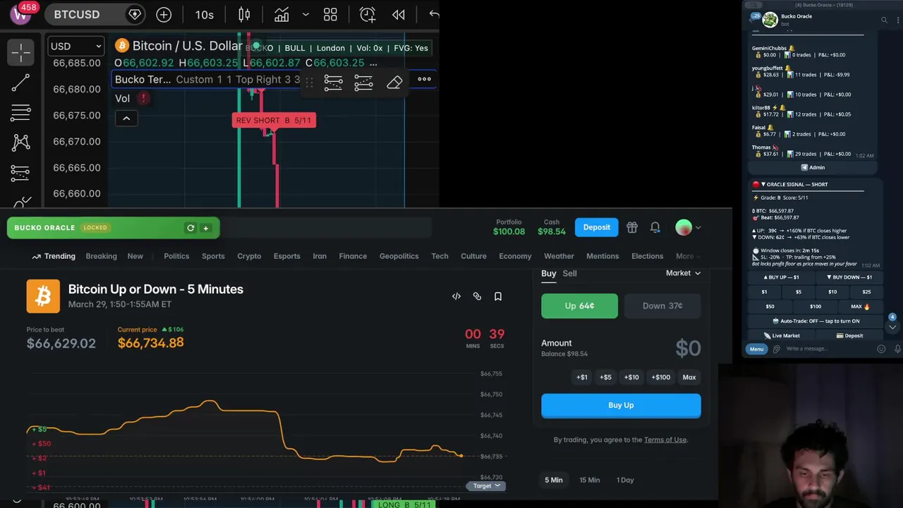Select the Down 37¢ outcome
The image size is (903, 508).
[662, 306]
